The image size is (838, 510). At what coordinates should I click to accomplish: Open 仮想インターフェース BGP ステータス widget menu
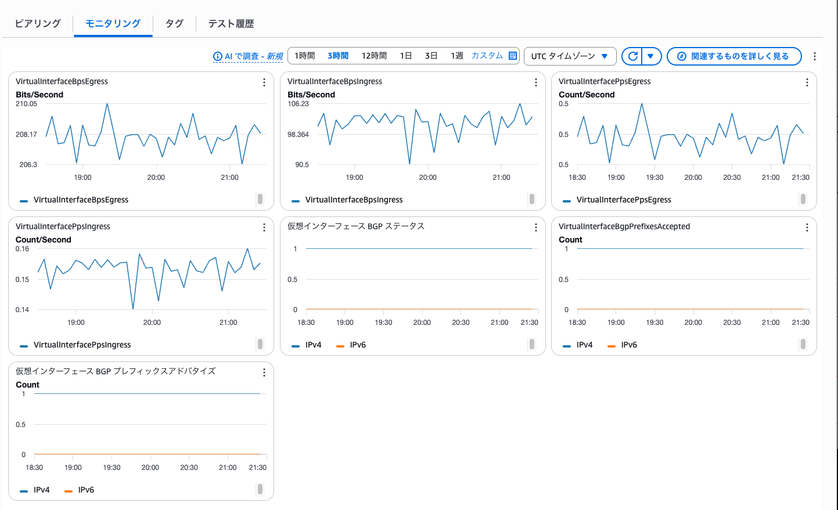click(x=535, y=227)
